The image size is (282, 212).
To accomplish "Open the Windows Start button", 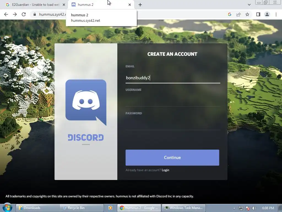I will pyautogui.click(x=7, y=207).
